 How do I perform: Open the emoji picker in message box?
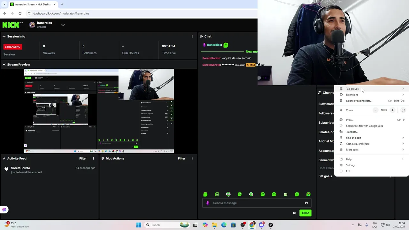(306, 203)
